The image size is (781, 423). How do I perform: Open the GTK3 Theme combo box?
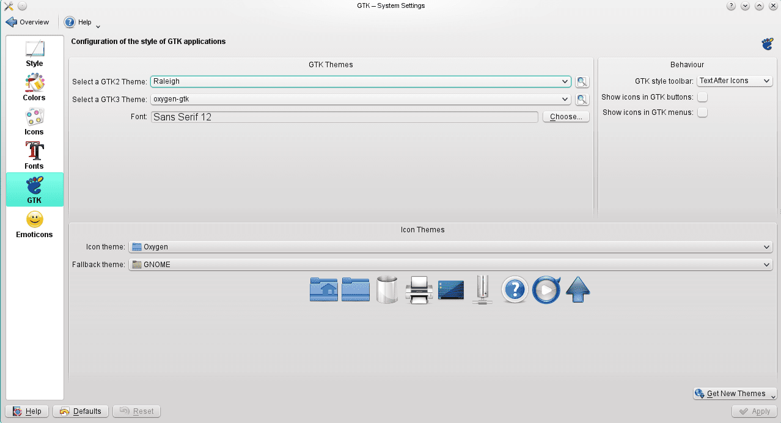click(361, 100)
